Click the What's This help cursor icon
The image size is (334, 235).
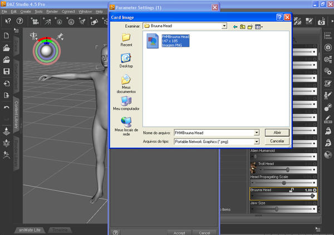(x=8, y=21)
